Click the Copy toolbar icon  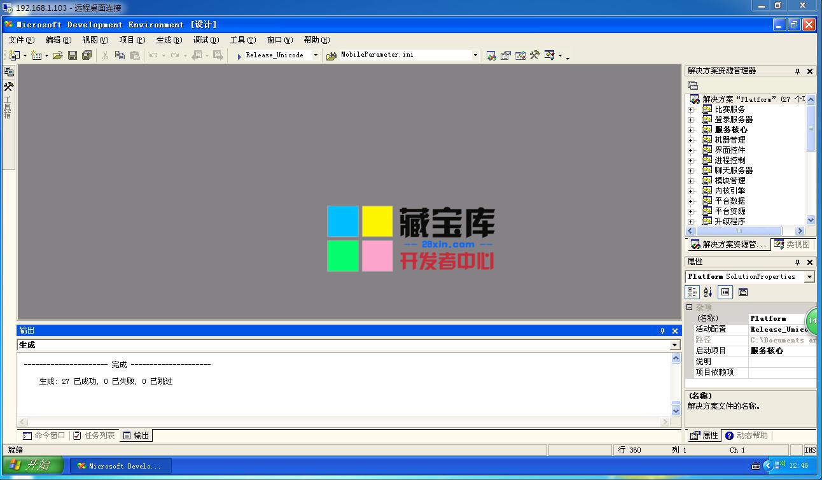[x=120, y=55]
